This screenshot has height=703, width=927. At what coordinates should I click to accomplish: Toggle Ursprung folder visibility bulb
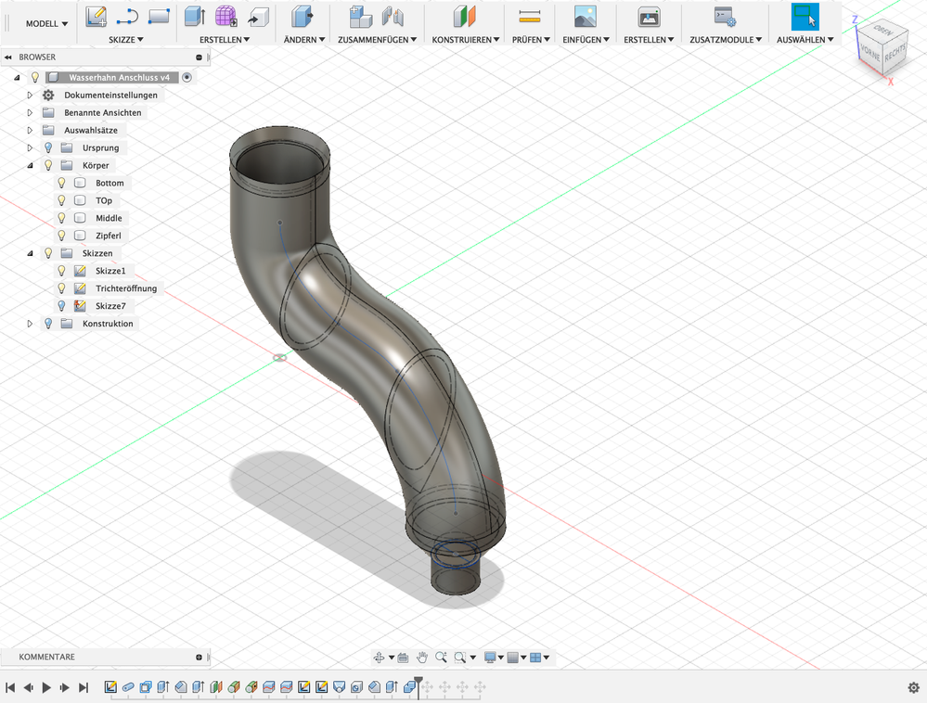click(48, 147)
